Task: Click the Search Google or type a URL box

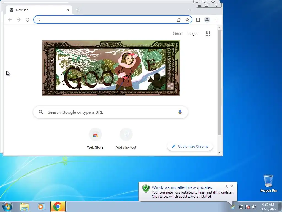Action: tap(110, 112)
